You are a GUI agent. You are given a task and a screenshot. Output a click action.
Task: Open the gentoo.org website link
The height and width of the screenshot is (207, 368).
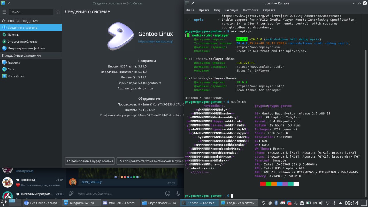tap(156, 41)
